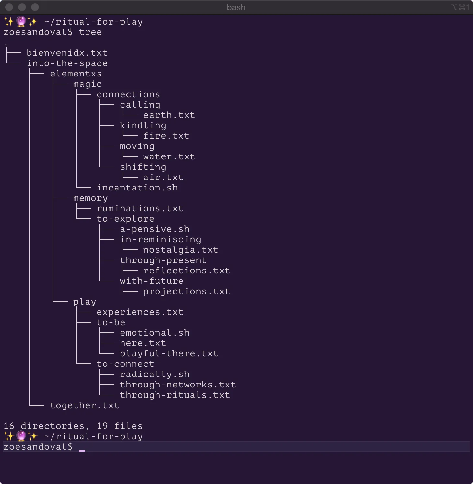This screenshot has height=484, width=473.
Task: Select the air.txt file entry
Action: point(163,178)
